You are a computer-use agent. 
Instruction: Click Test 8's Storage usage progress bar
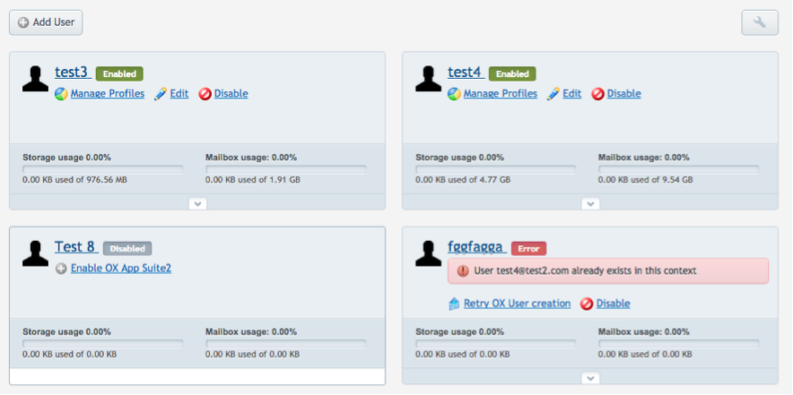click(x=102, y=344)
